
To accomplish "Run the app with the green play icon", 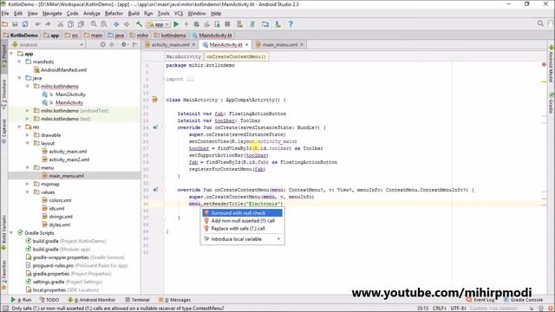I will [176, 24].
